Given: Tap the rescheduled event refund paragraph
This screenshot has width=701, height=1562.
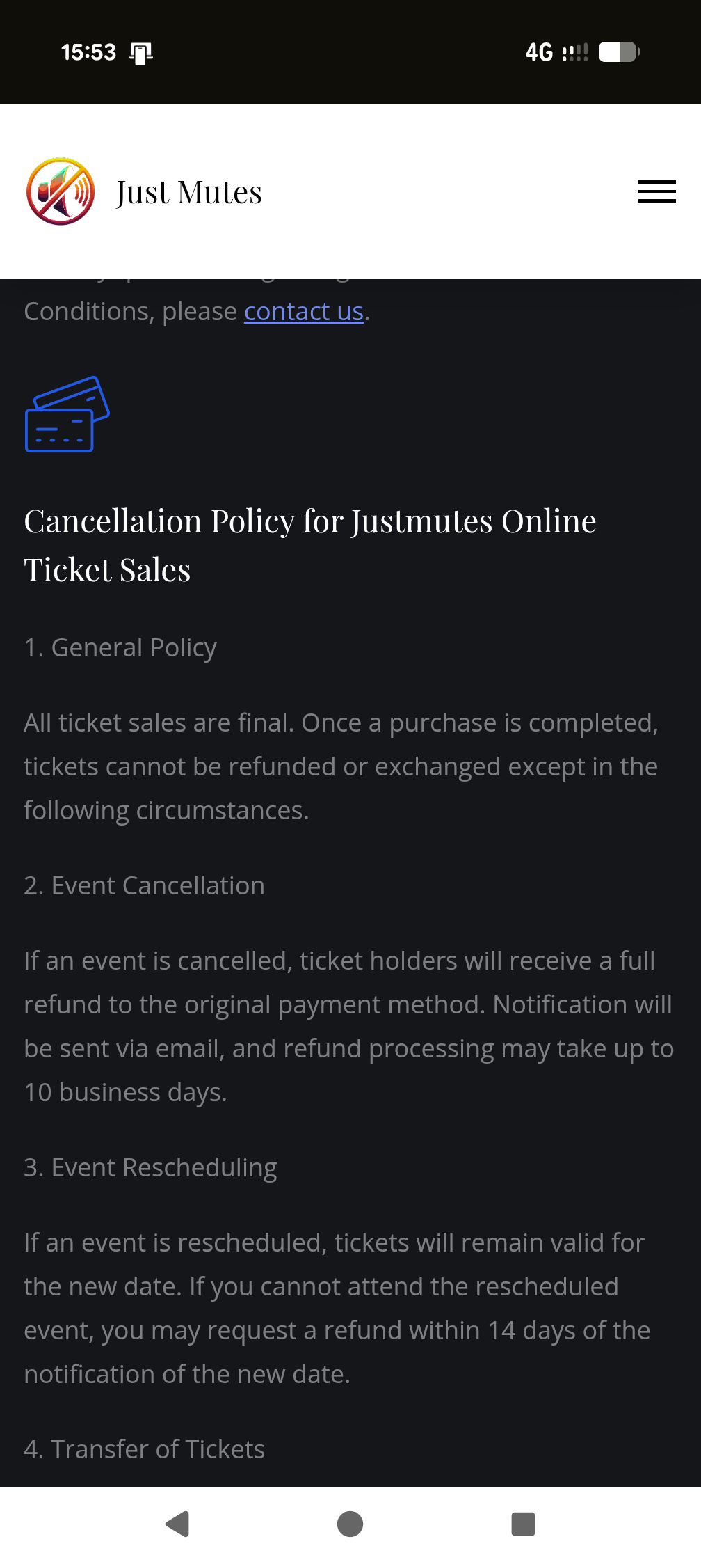Looking at the screenshot, I should (337, 1308).
